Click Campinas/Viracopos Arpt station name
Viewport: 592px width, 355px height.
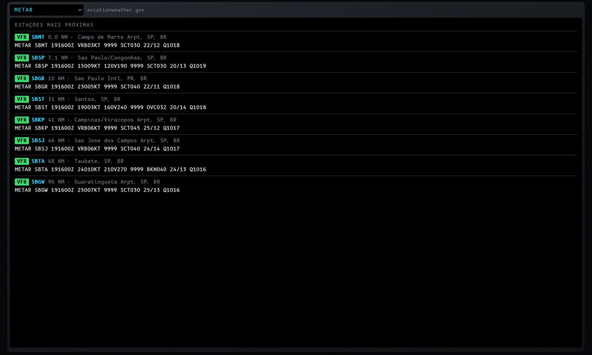[125, 120]
